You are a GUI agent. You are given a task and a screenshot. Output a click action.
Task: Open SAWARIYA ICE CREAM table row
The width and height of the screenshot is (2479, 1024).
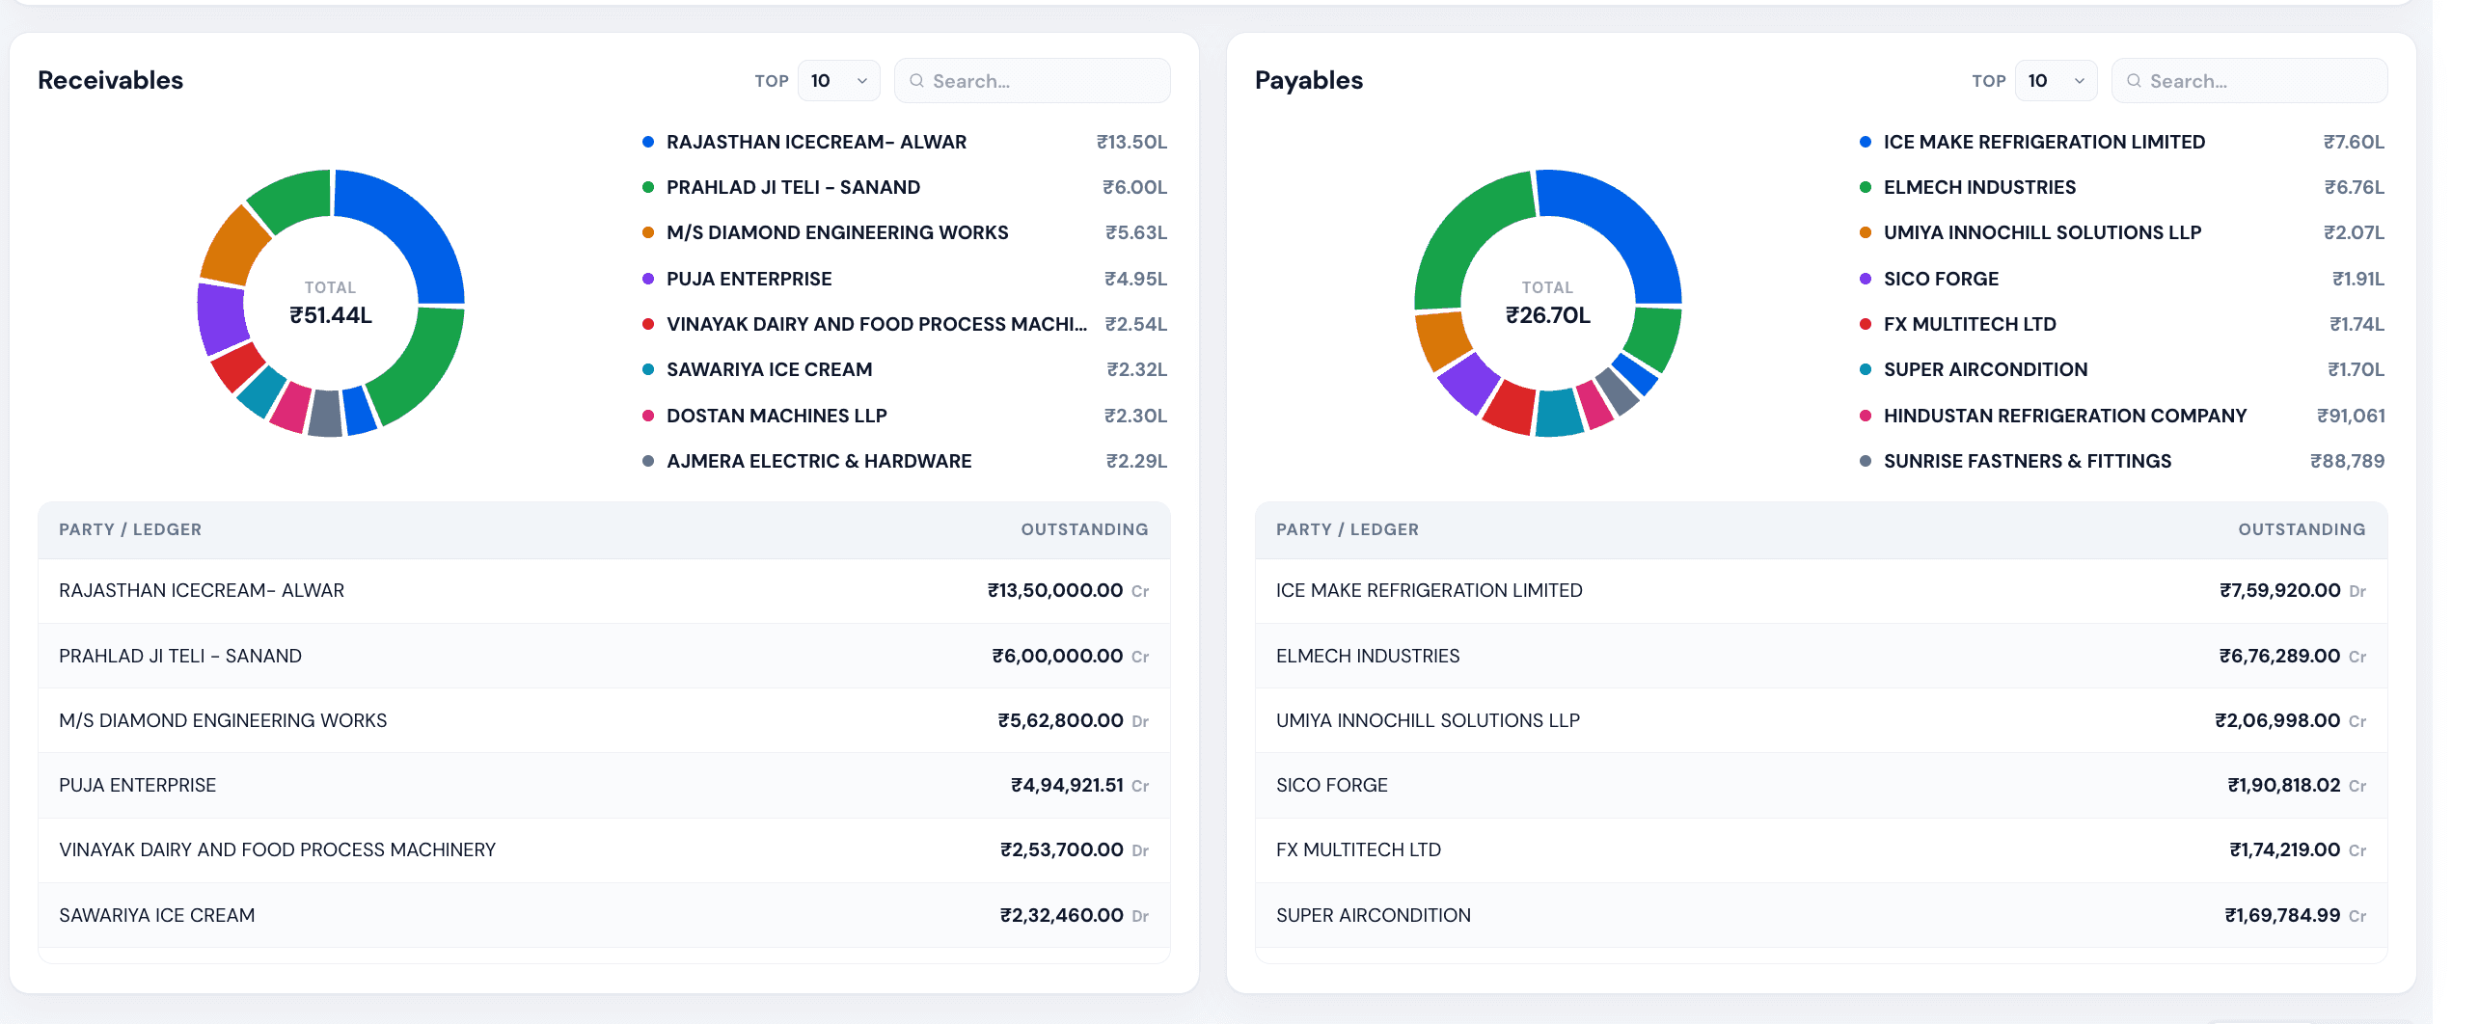604,915
